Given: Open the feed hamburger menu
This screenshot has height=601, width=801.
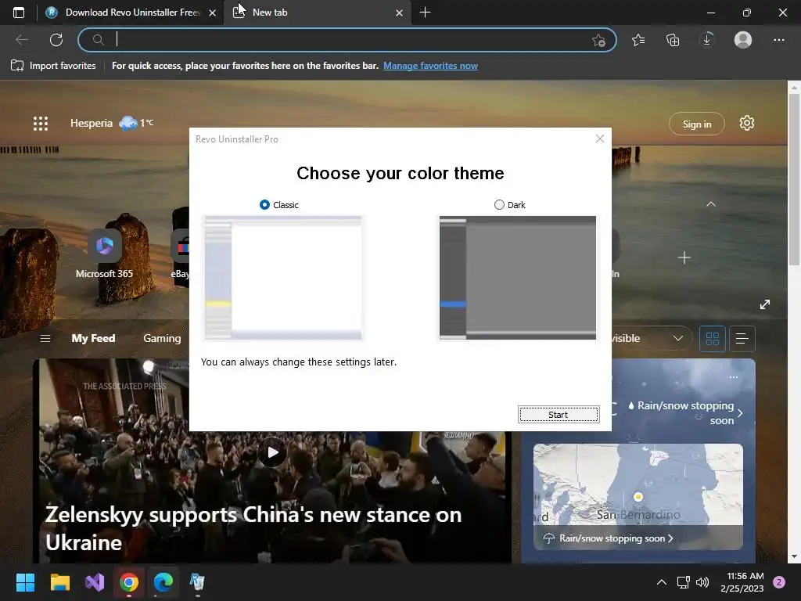Looking at the screenshot, I should pyautogui.click(x=45, y=338).
